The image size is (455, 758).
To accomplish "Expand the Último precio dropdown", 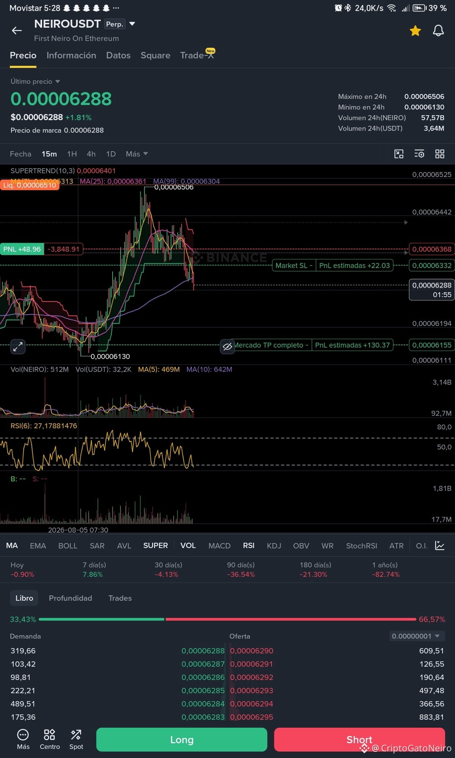I will (35, 81).
